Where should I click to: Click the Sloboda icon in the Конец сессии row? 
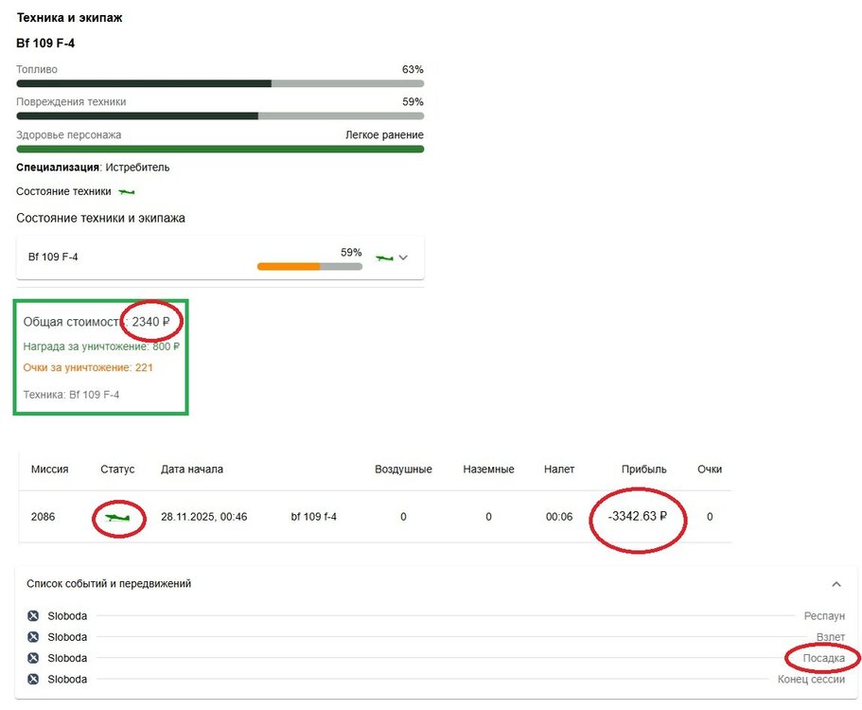pos(33,679)
